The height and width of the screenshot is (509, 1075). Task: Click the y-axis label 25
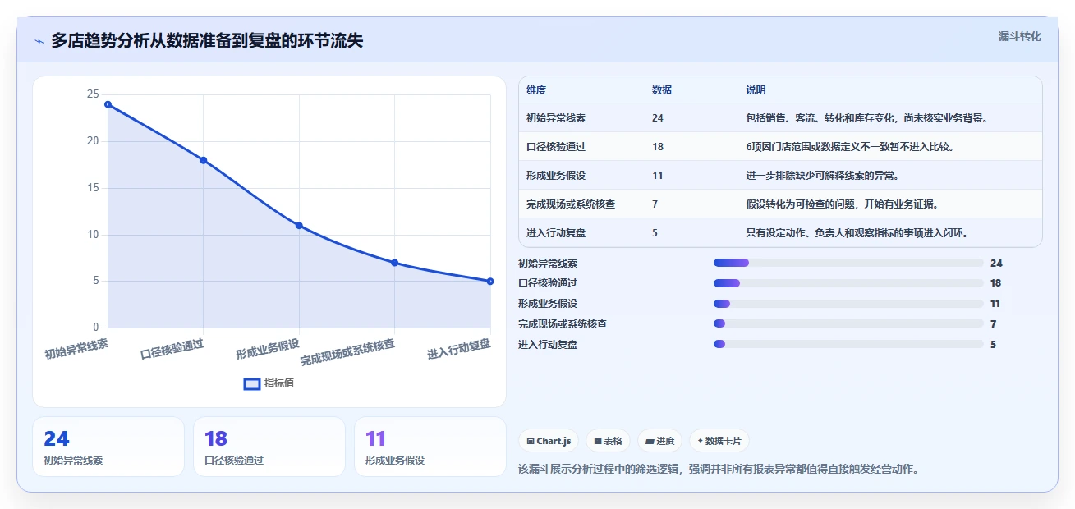pos(93,94)
